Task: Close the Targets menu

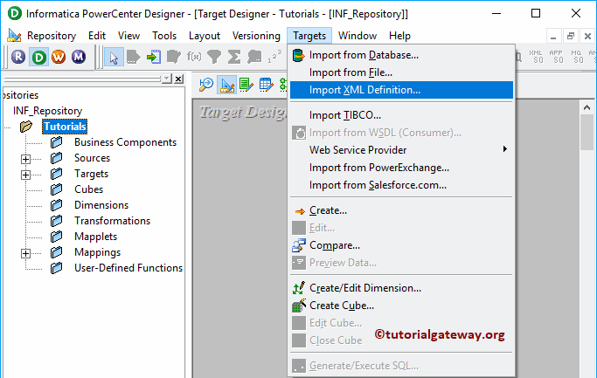Action: click(x=309, y=36)
